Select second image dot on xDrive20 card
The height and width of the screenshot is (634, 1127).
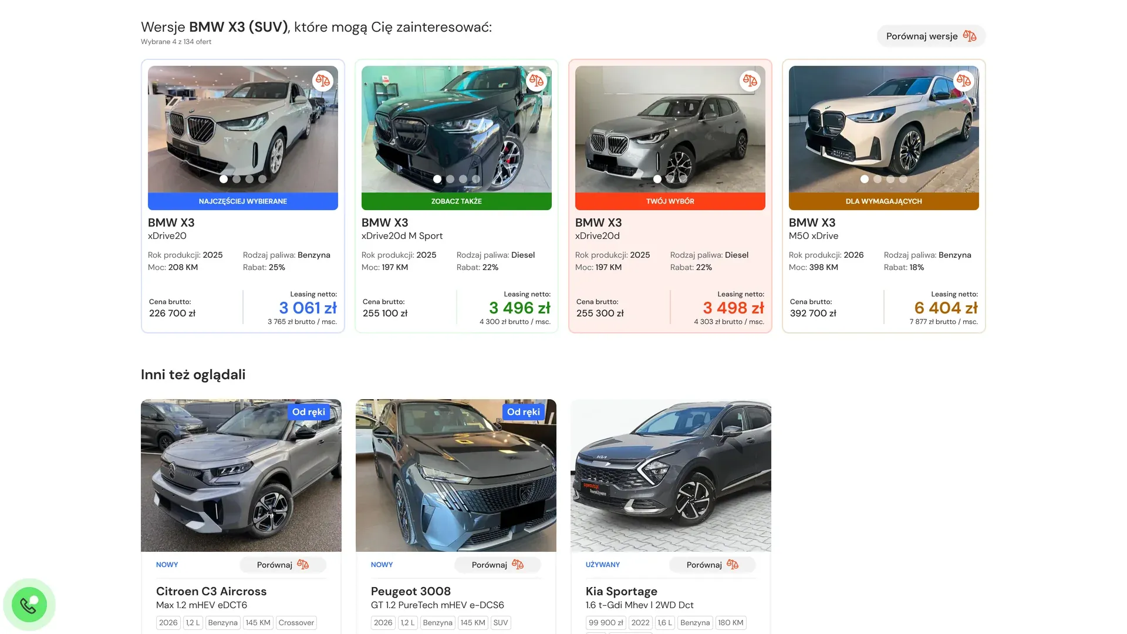pyautogui.click(x=237, y=179)
